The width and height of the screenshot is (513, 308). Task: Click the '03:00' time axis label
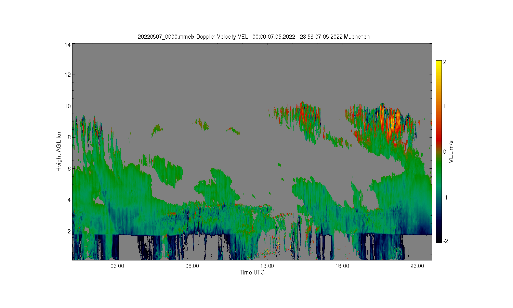pyautogui.click(x=117, y=266)
